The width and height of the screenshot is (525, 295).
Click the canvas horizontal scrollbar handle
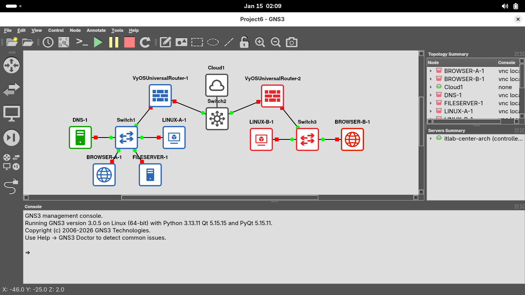pos(219,197)
